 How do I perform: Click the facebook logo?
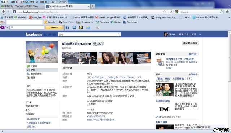click(34, 35)
